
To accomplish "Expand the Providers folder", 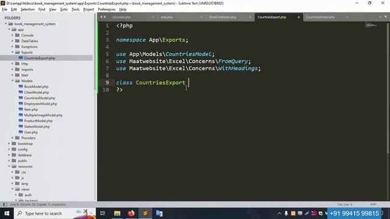I will coord(12,138).
